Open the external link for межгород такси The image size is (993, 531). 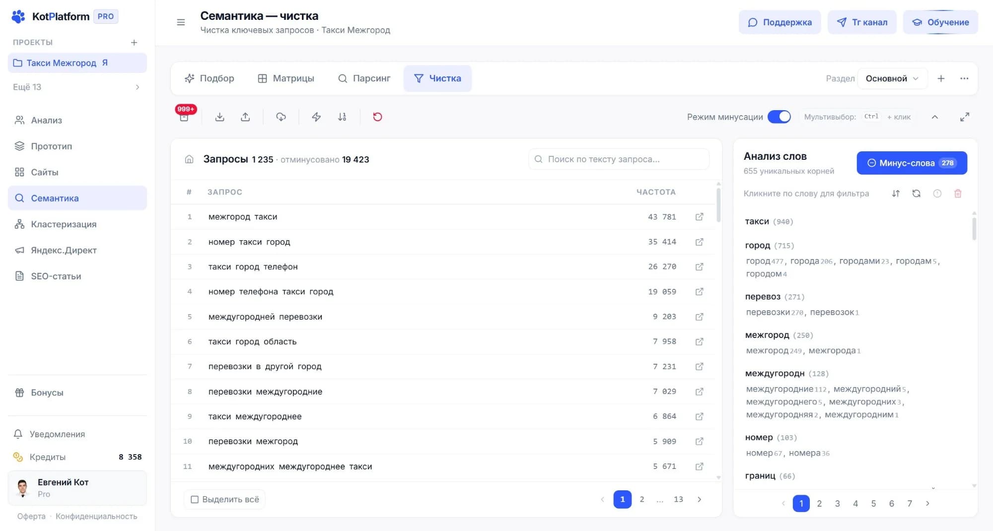coord(700,217)
